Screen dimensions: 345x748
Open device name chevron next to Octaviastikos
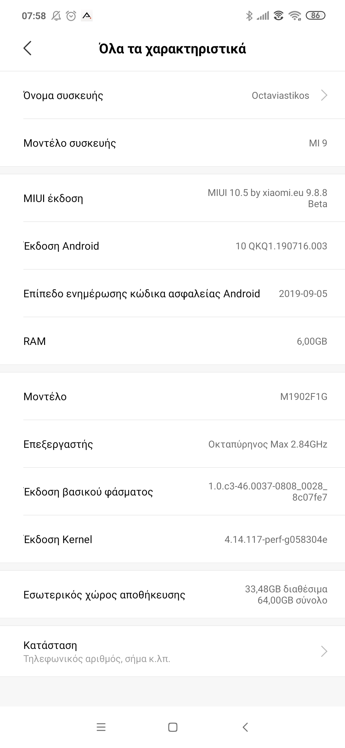324,95
